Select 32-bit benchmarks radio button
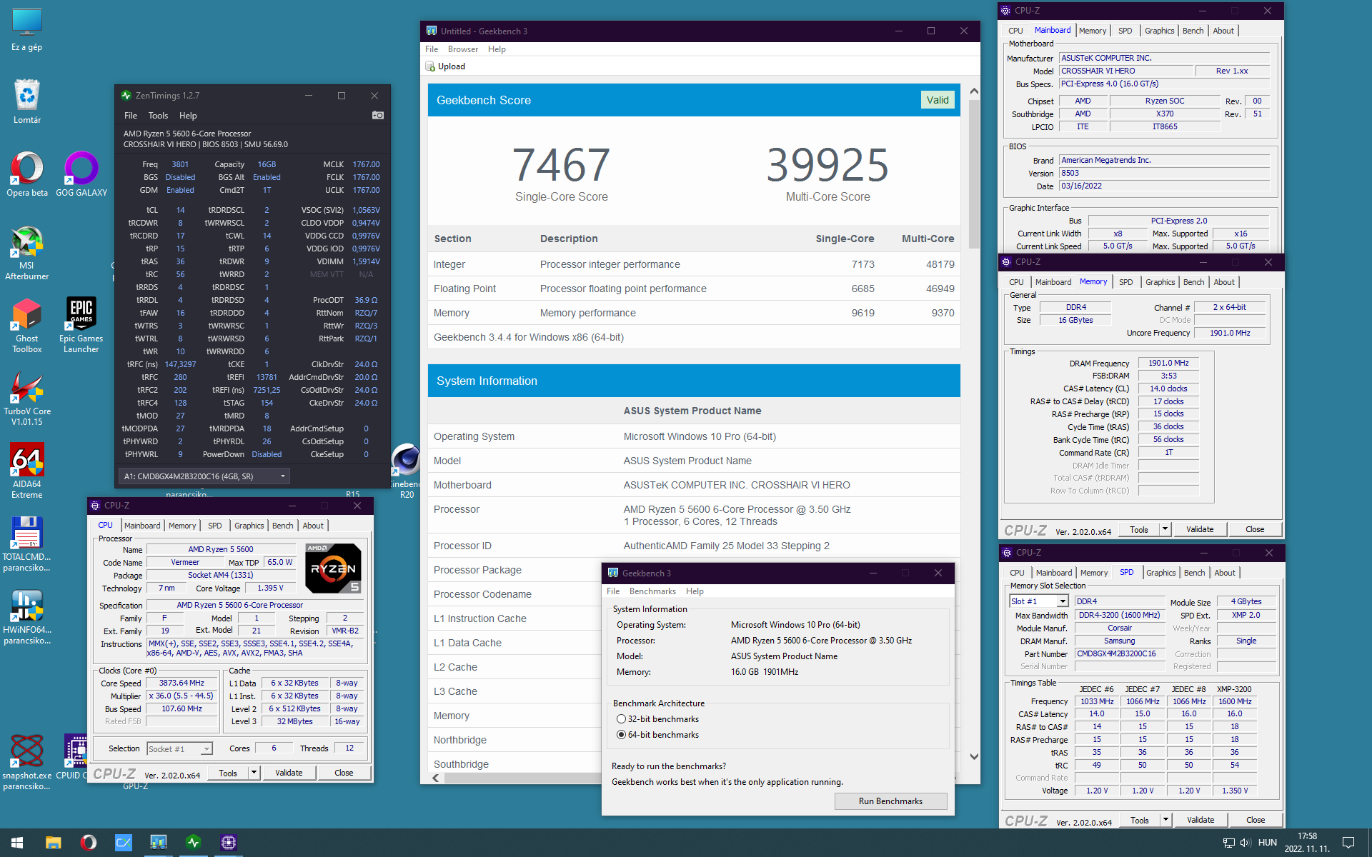The height and width of the screenshot is (857, 1372). coord(621,719)
